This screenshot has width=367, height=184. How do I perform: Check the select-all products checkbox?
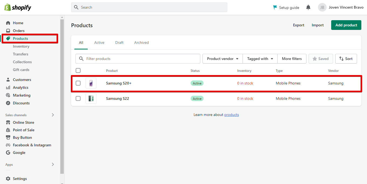78,70
